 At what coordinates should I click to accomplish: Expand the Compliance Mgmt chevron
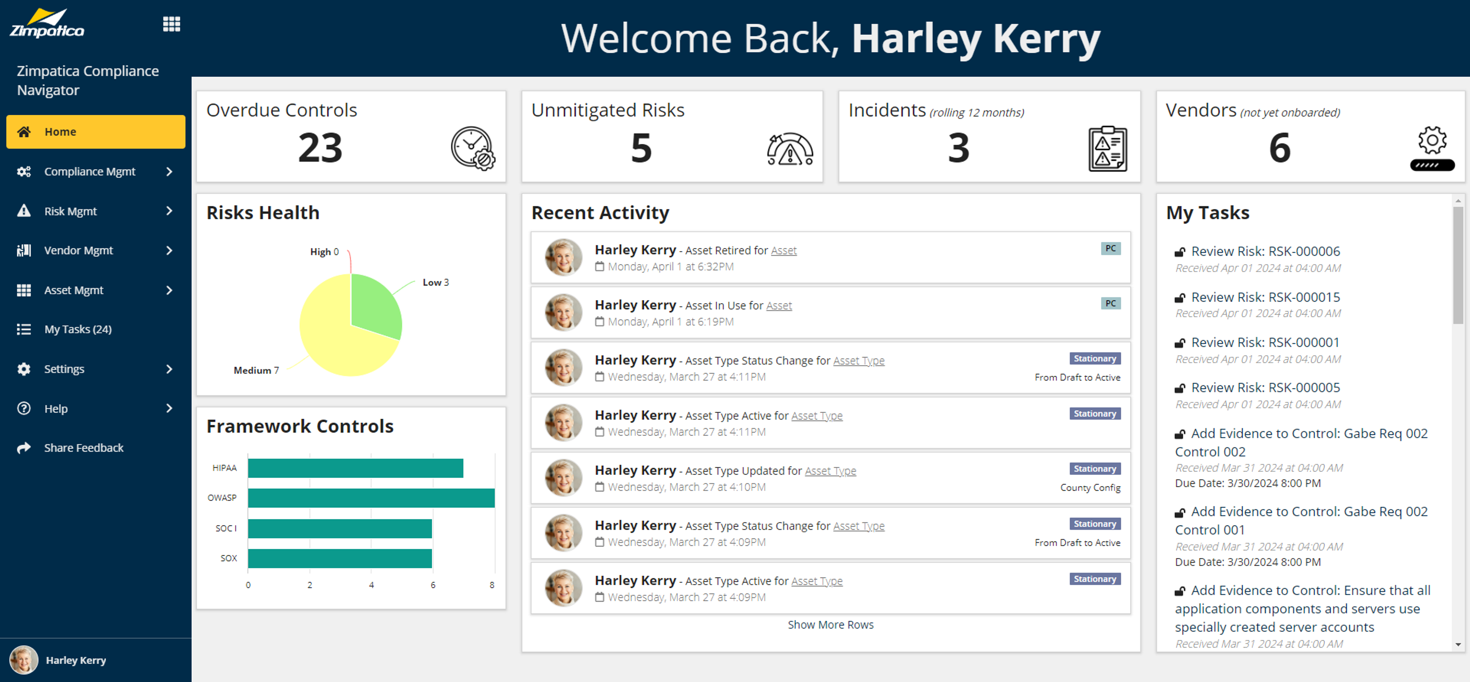pyautogui.click(x=169, y=172)
